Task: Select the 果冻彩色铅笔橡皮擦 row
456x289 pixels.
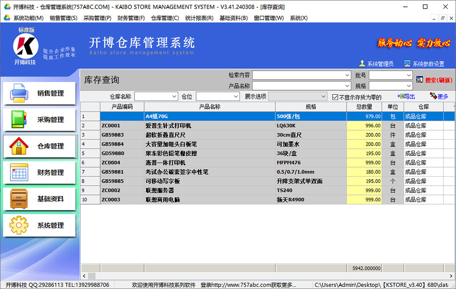Action: (268, 153)
